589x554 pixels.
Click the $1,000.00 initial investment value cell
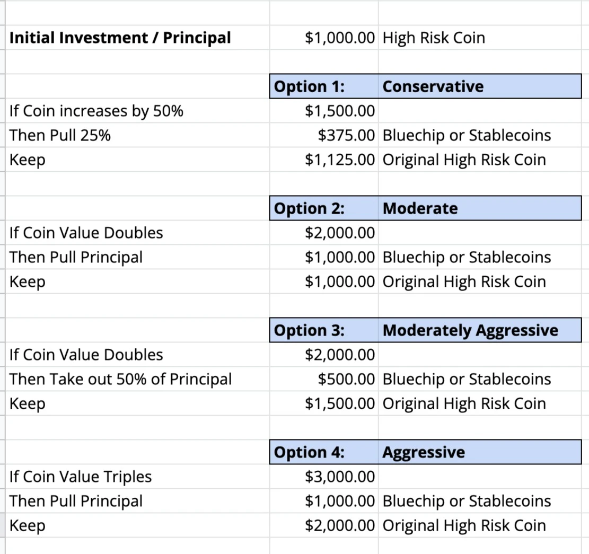tap(324, 38)
